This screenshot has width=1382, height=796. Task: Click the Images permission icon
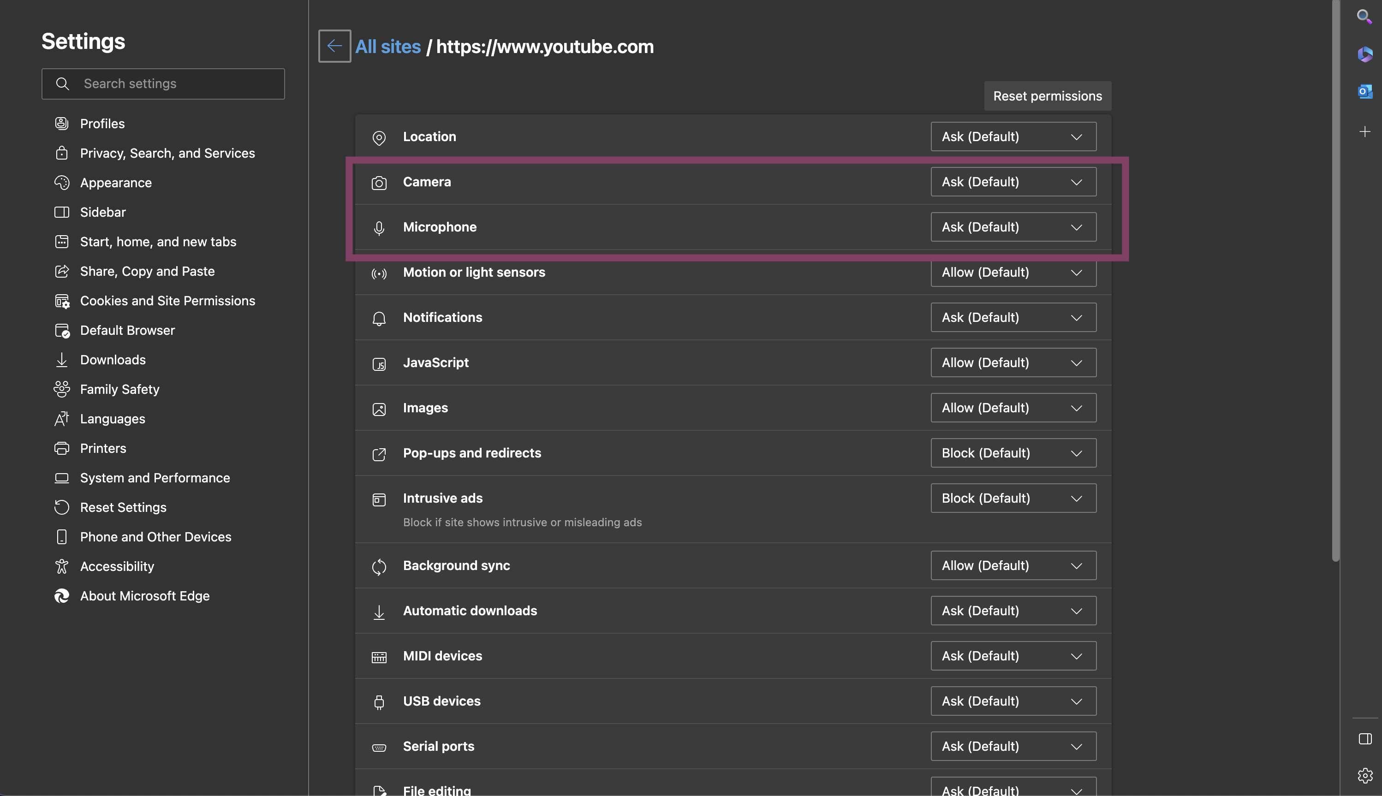point(379,409)
